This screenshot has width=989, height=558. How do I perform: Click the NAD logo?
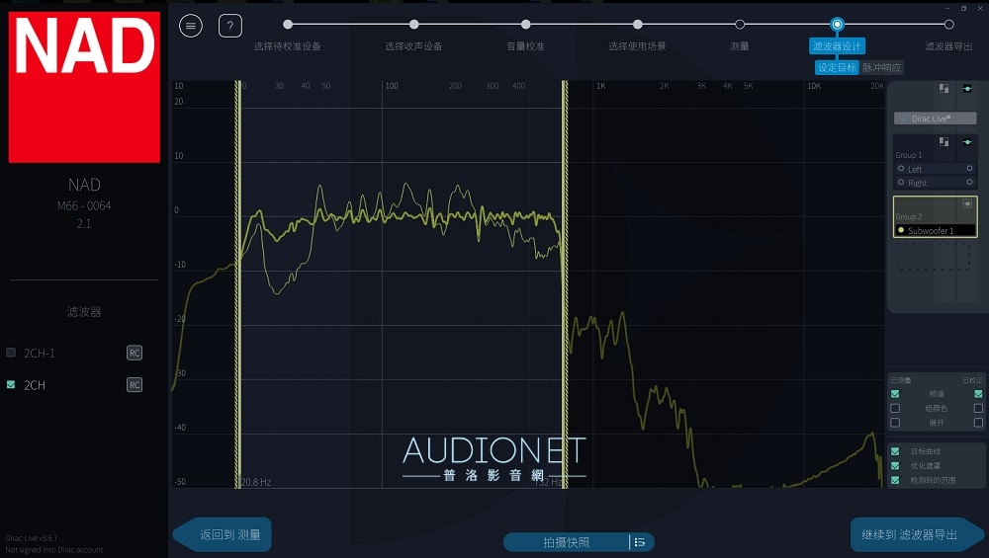(84, 87)
